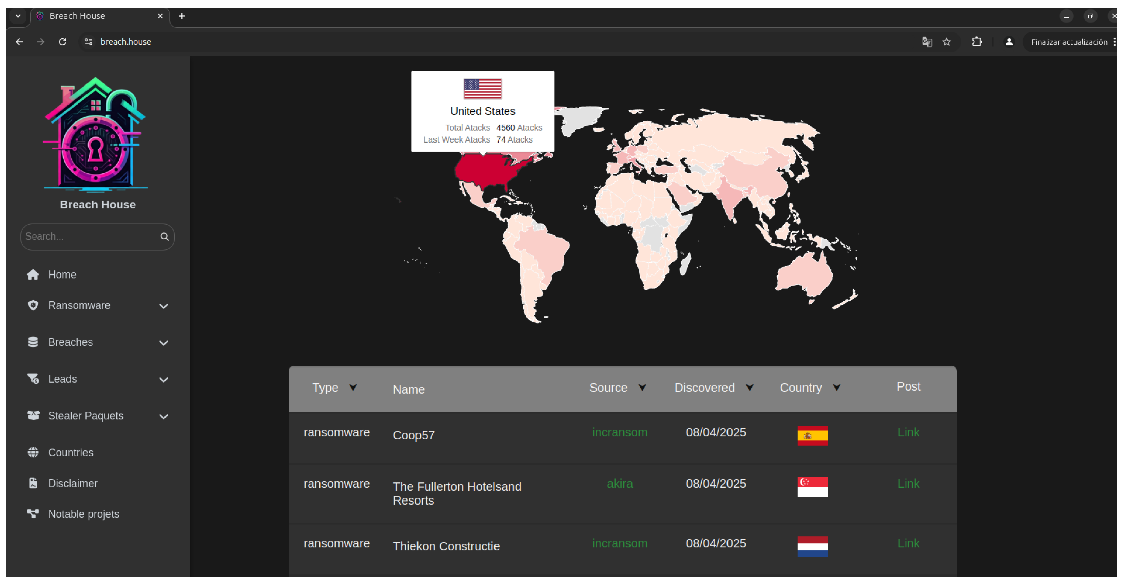
Task: Open the Country column filter dropdown
Action: [x=836, y=388]
